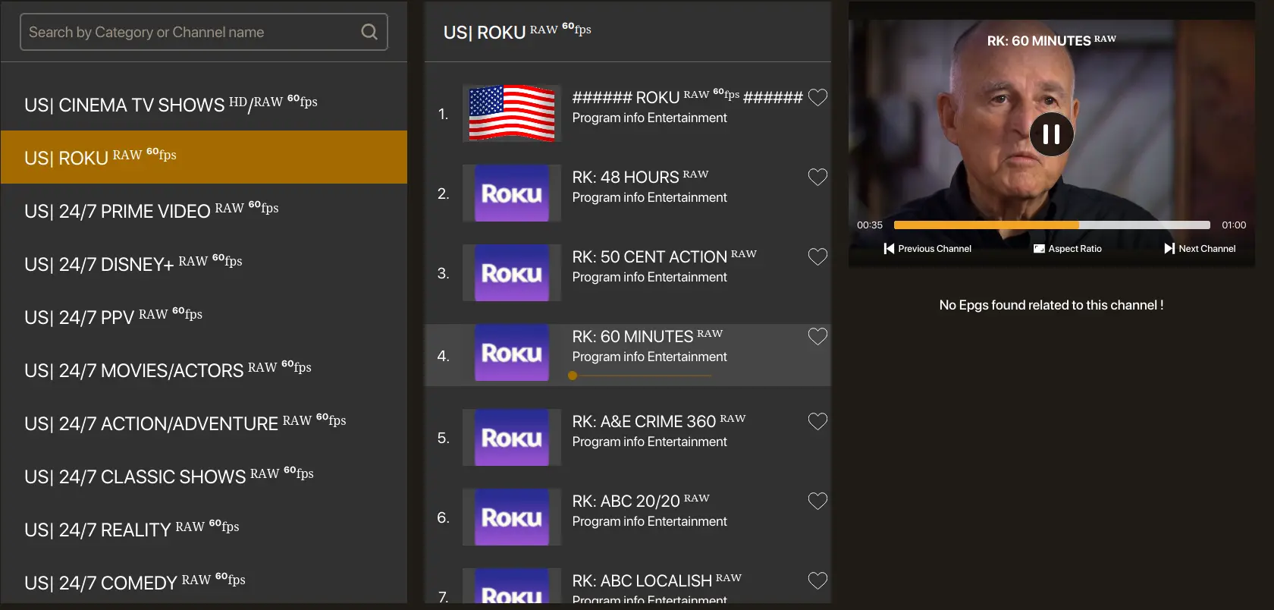Play RK: A&E CRIME 360 channel title
The height and width of the screenshot is (610, 1274).
point(659,421)
